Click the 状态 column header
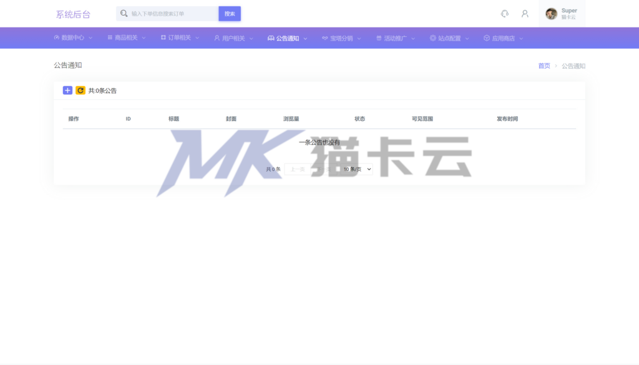The width and height of the screenshot is (639, 365). click(359, 119)
